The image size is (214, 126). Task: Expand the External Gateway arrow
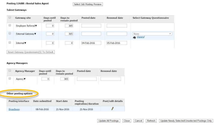click(x=35, y=34)
